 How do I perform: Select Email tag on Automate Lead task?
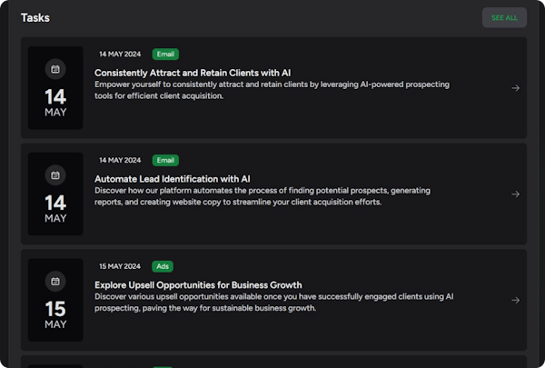[165, 160]
